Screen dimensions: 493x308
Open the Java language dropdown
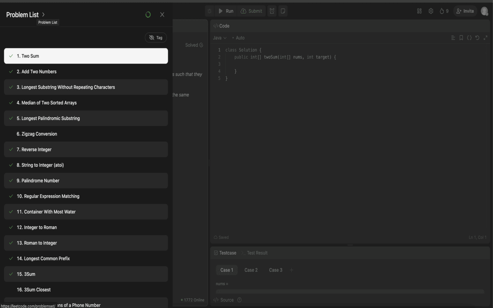tap(219, 38)
